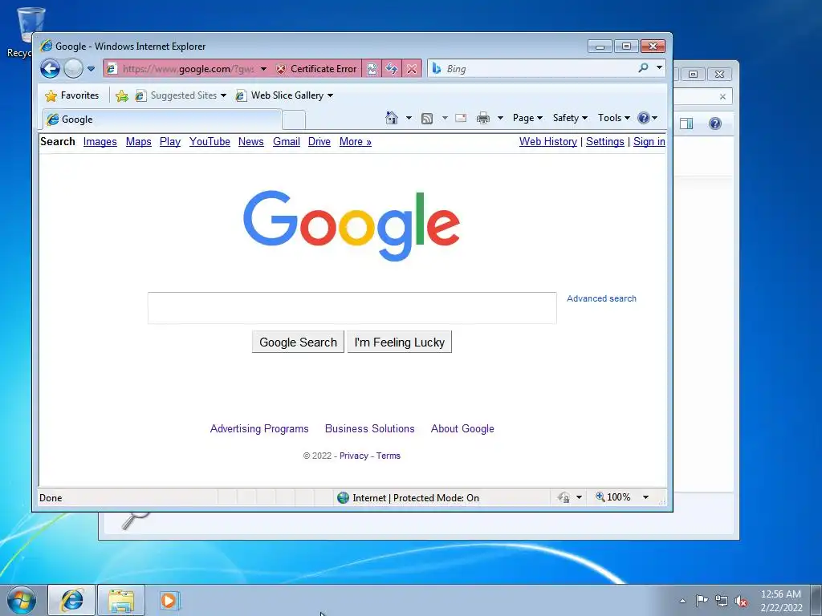Viewport: 822px width, 616px height.
Task: Open Google Maps link
Action: pos(138,141)
